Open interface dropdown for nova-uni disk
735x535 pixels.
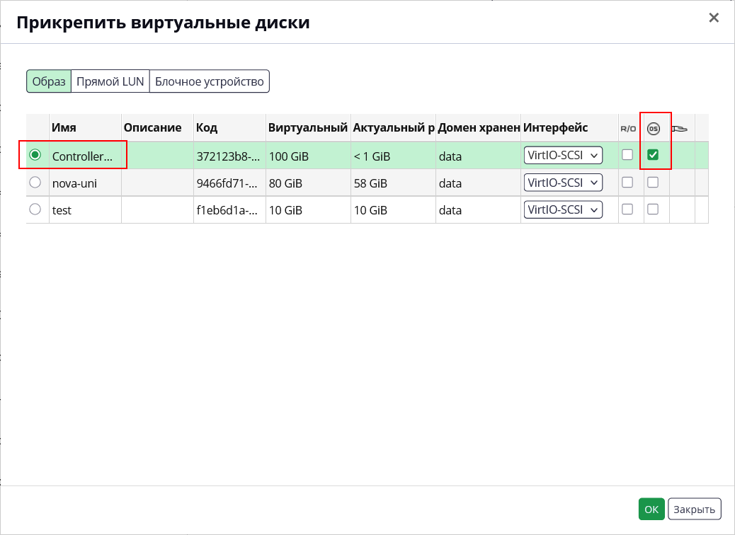click(x=563, y=183)
